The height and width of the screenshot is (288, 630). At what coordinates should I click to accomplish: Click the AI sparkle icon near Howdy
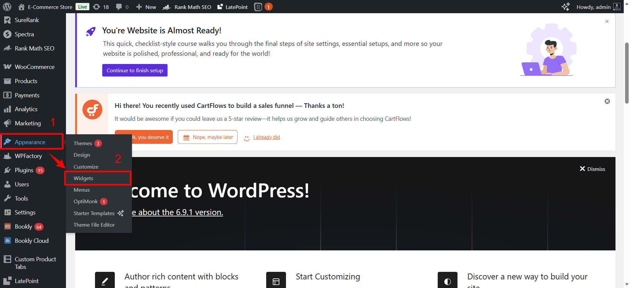click(x=565, y=7)
